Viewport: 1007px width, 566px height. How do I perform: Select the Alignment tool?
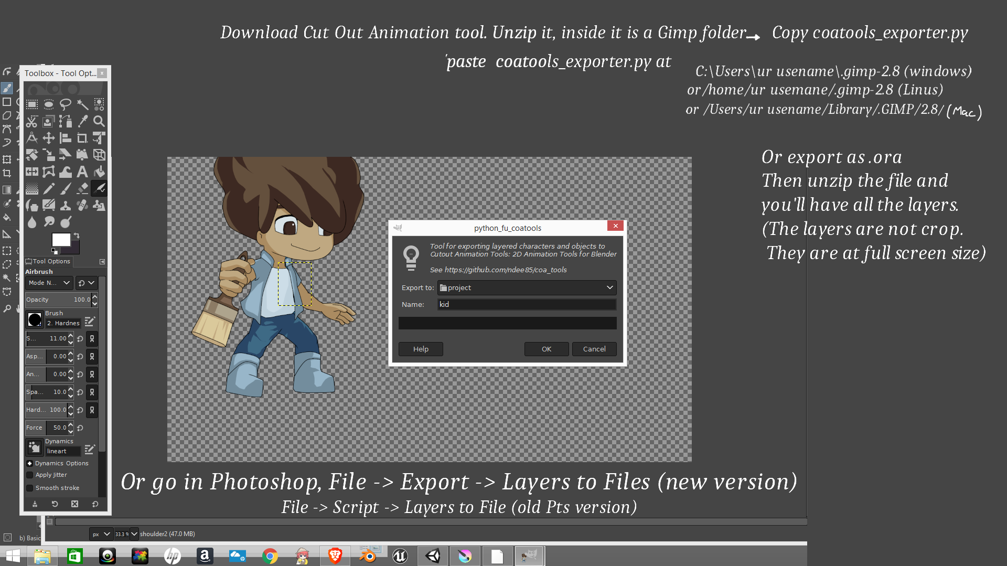66,138
